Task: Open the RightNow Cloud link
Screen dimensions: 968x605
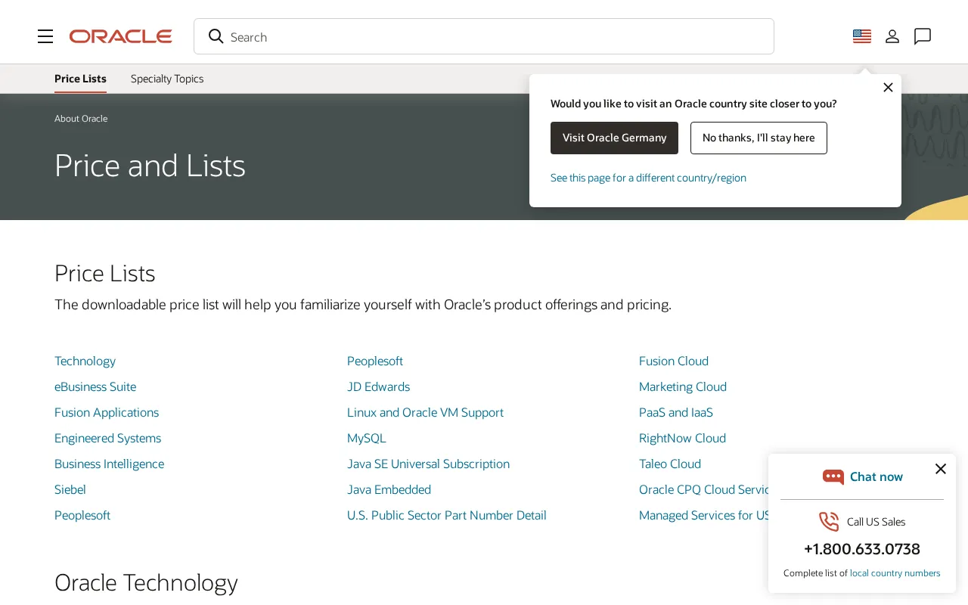Action: click(682, 438)
